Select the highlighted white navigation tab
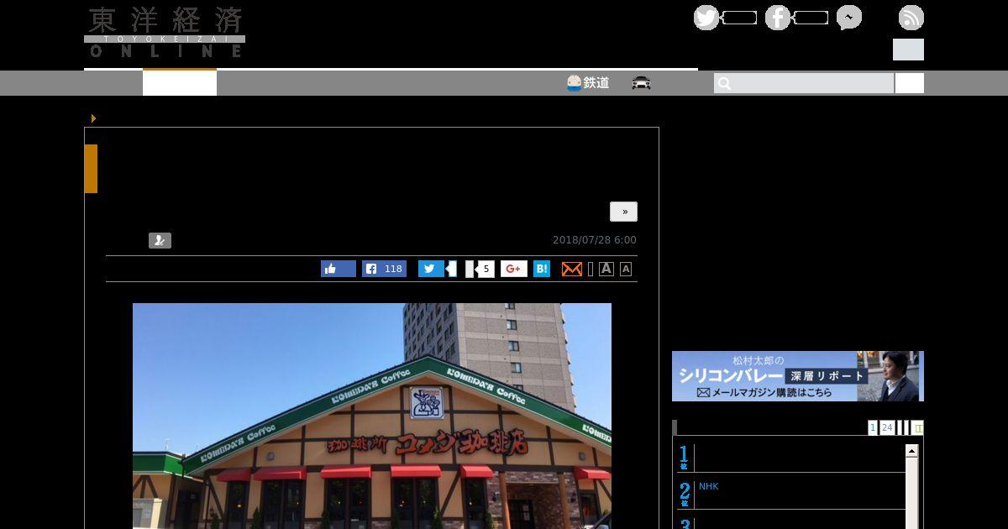1008x529 pixels. [180, 83]
